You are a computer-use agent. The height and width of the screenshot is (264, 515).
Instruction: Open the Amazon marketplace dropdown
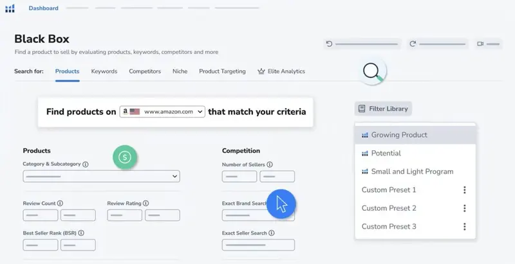click(x=162, y=111)
